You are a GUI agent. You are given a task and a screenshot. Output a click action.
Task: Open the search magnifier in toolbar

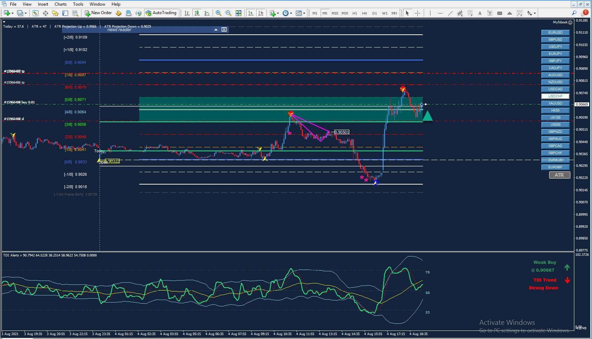pos(574,13)
